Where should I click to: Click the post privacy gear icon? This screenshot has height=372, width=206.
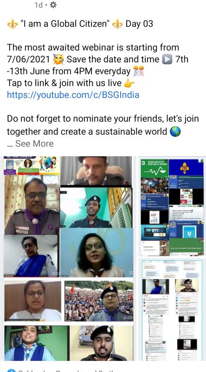pos(53,5)
